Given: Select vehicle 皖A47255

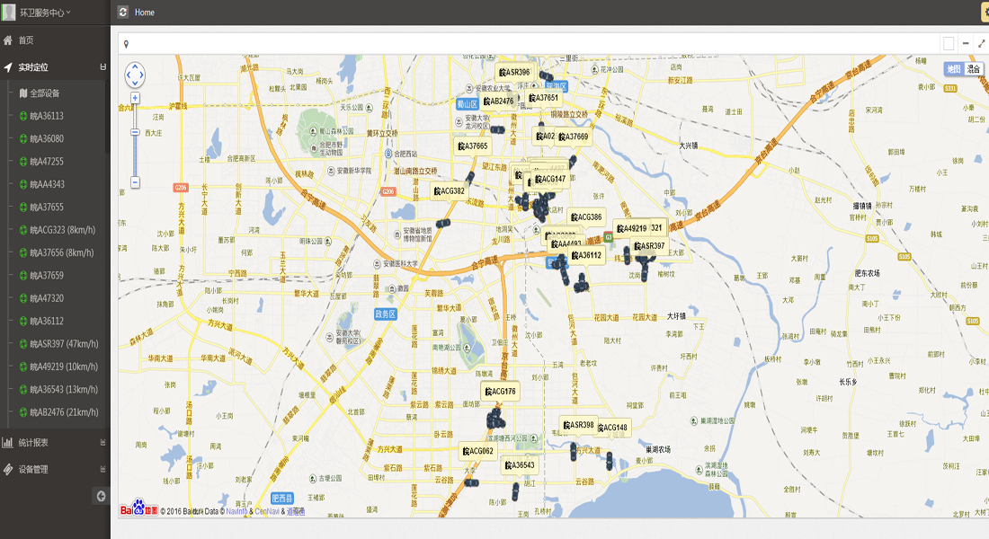Looking at the screenshot, I should tap(47, 162).
